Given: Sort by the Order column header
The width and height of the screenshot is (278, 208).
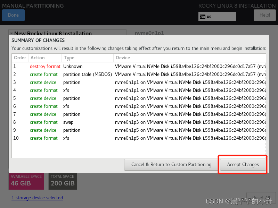Looking at the screenshot, I should (20, 58).
